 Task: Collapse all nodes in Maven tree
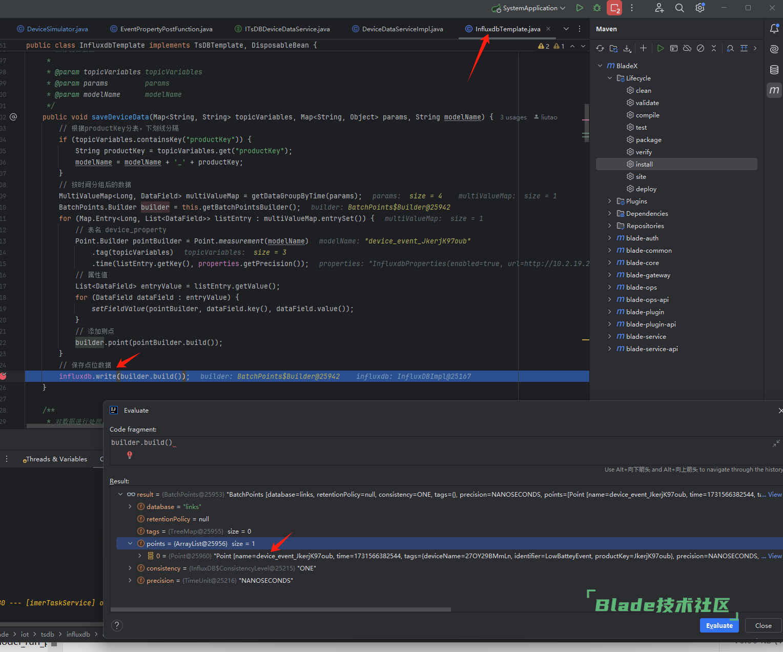(714, 48)
